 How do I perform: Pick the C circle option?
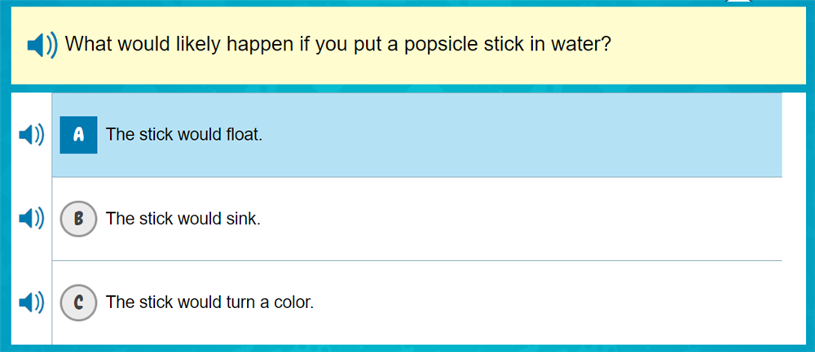(x=78, y=303)
